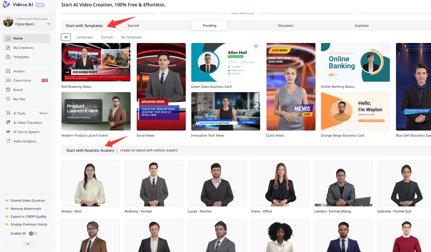Open Video Analytics
This screenshot has height=252, width=431.
tap(24, 141)
